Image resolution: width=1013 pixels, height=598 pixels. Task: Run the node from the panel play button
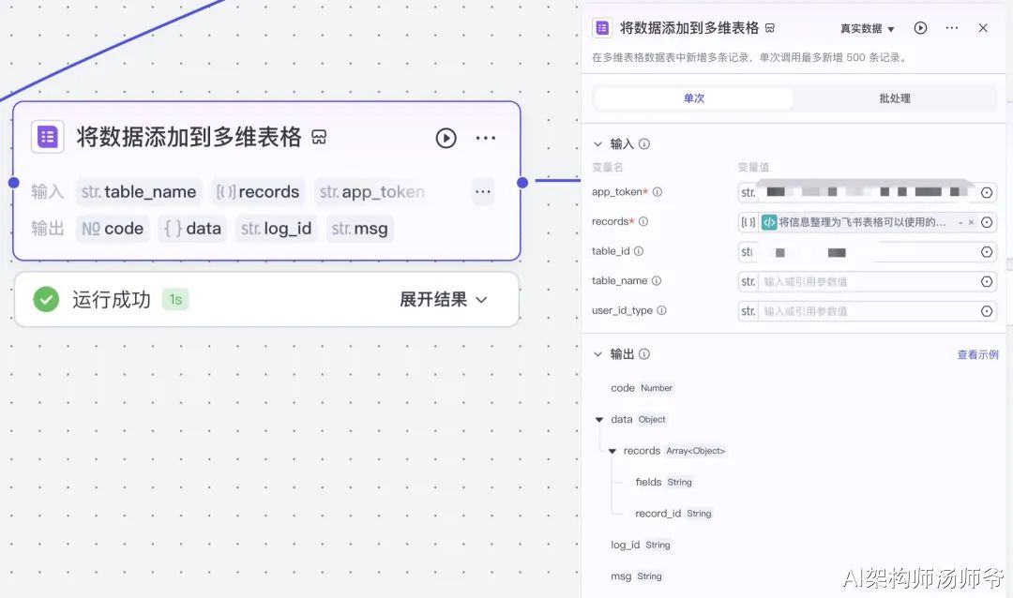point(920,28)
